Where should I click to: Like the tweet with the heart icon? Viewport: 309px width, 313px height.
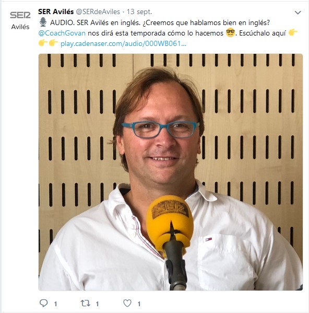click(x=127, y=303)
